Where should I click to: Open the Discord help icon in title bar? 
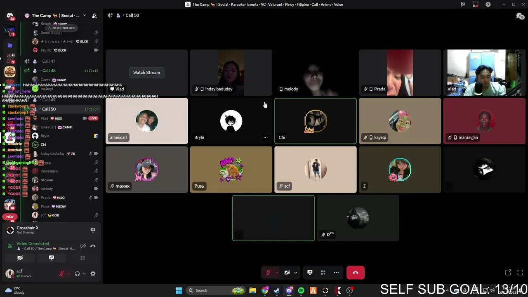488,5
